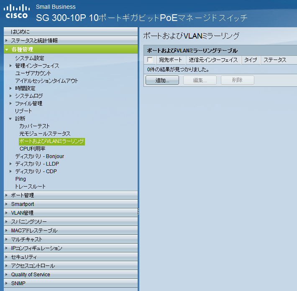297x291 pixels.
Task: Open システム設定 page
Action: (x=30, y=58)
